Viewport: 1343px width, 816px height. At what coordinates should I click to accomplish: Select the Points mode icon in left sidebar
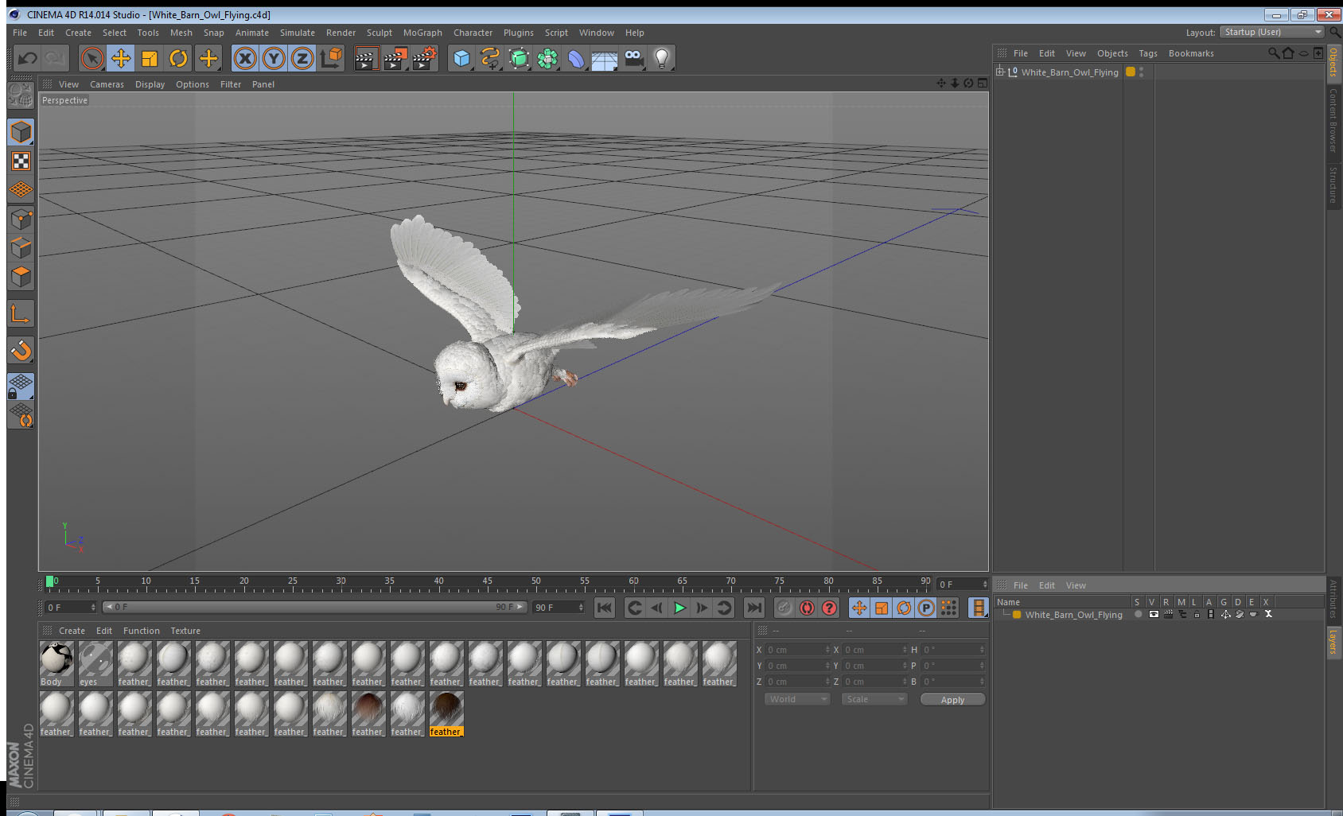click(x=21, y=219)
